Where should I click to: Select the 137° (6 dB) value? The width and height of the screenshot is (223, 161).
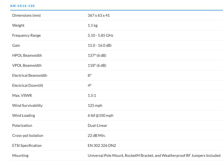[x=97, y=55]
